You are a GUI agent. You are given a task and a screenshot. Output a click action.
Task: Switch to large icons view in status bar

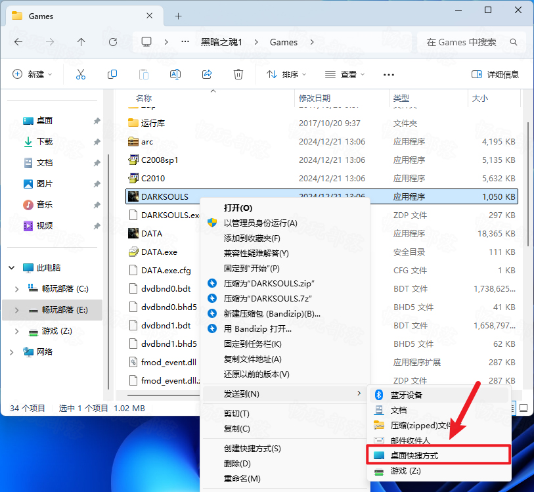coord(523,407)
